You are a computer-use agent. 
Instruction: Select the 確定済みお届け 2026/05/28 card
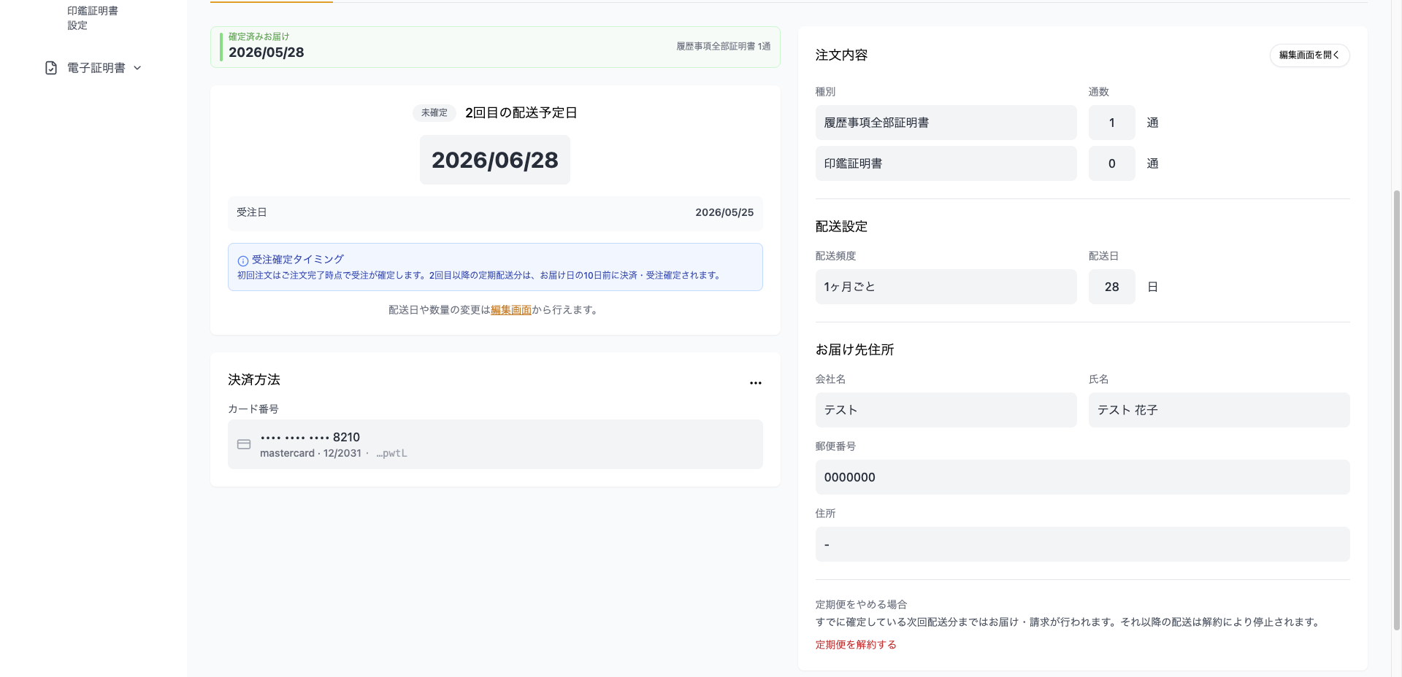[x=495, y=47]
